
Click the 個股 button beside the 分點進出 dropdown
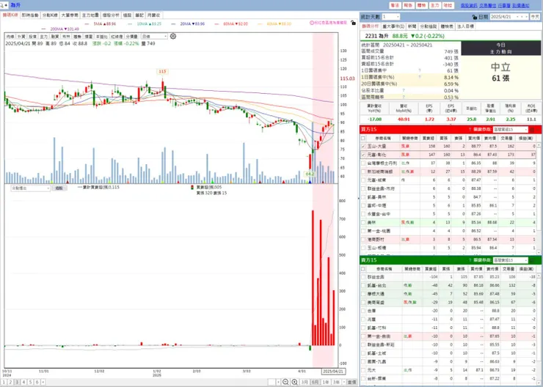pos(59,188)
